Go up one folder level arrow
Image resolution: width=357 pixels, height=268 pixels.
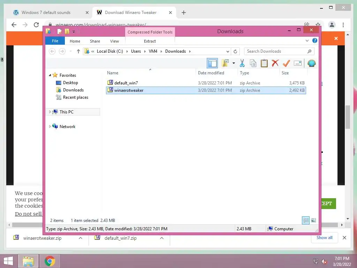pos(78,51)
